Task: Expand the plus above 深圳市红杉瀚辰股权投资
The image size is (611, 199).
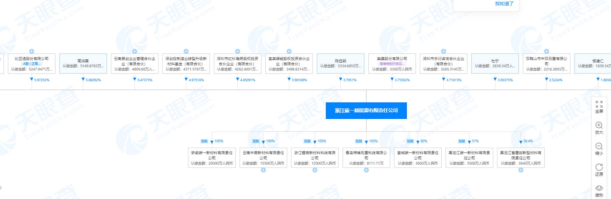Action: (x=237, y=51)
